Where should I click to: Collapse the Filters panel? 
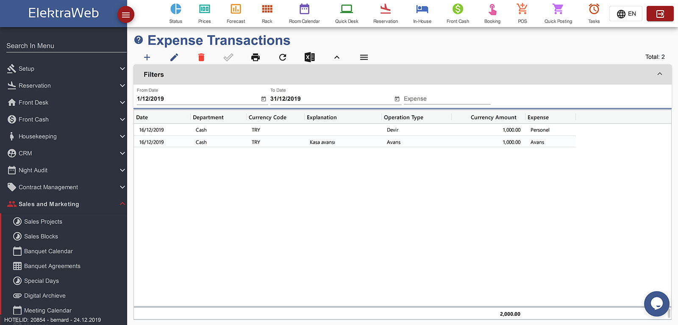[660, 74]
